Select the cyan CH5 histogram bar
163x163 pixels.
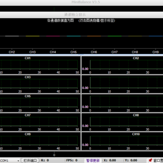point(74,36)
